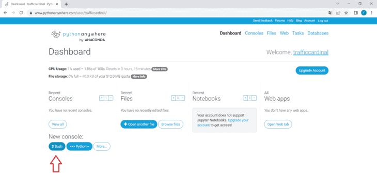377x195 pixels.
Task: Open the More... console options
Action: click(x=102, y=146)
